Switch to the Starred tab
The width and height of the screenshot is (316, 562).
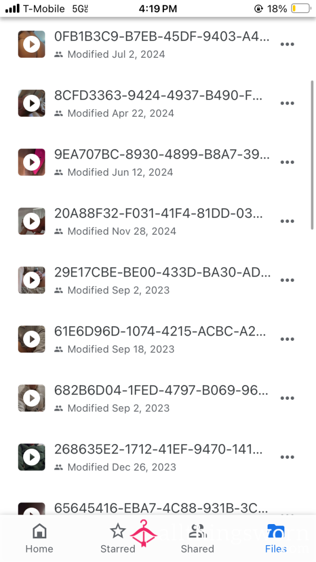(117, 538)
